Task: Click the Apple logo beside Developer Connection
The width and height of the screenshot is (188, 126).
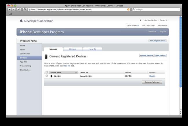Action: click(21, 21)
